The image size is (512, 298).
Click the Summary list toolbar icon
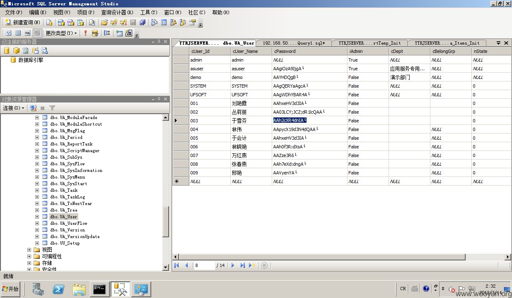coord(164,22)
